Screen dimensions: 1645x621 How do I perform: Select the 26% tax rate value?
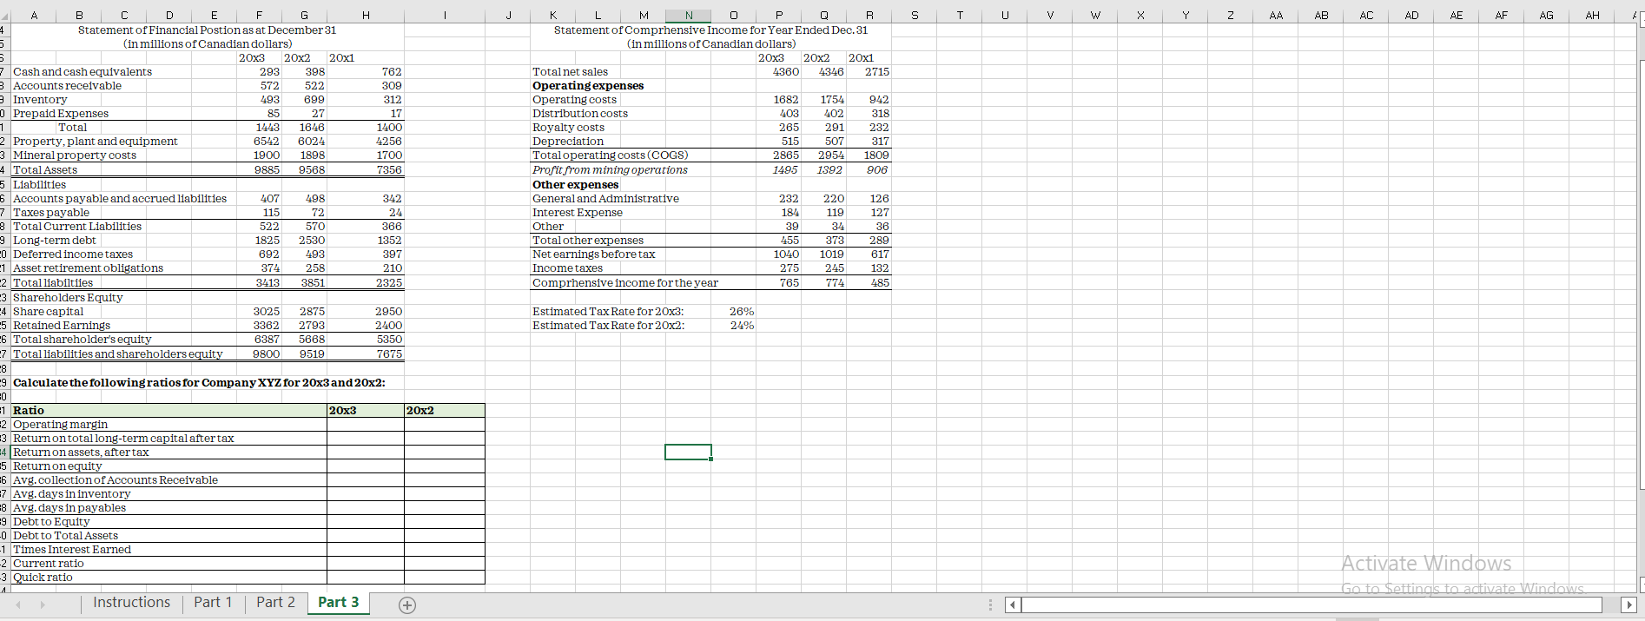click(742, 312)
